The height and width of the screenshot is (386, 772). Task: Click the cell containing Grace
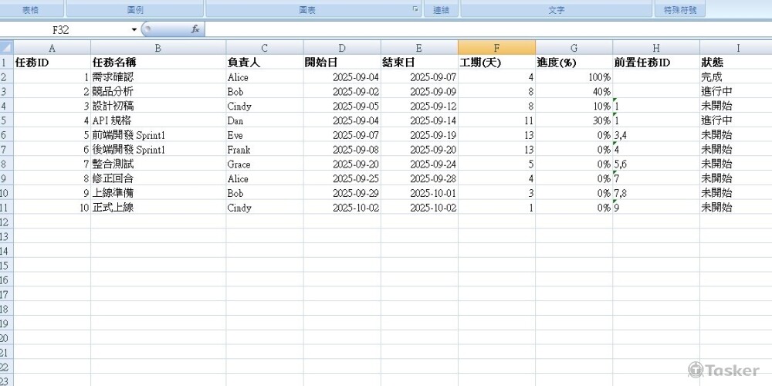[x=264, y=164]
